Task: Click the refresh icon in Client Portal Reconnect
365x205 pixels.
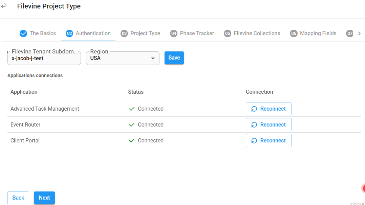Action: click(254, 140)
